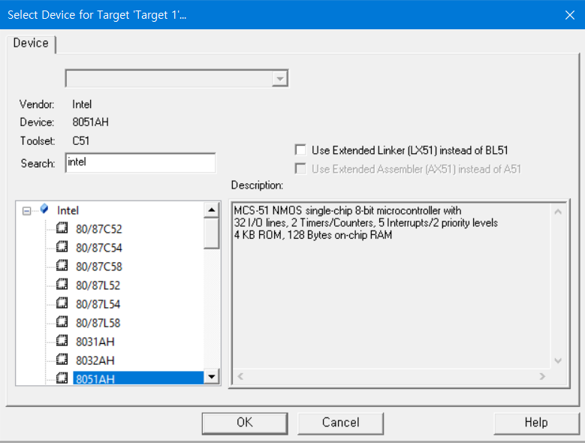The image size is (585, 443).
Task: Click the chip icon beside 80/87L52
Action: point(62,284)
